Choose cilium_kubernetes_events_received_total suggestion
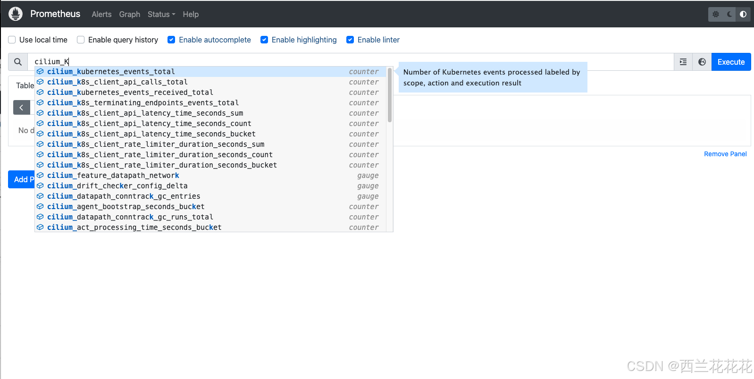Viewport: 754px width, 379px height. pos(211,93)
